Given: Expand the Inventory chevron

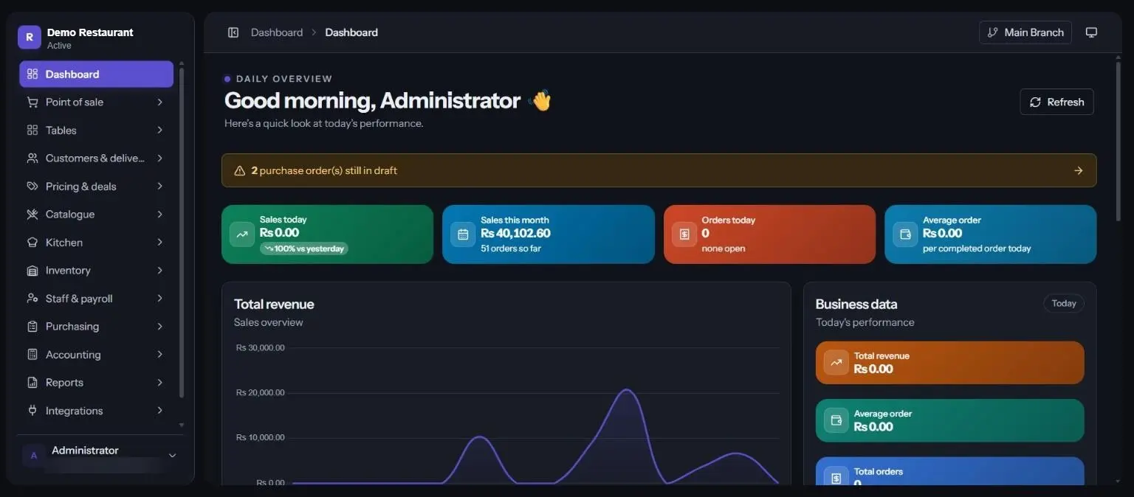Looking at the screenshot, I should [x=159, y=271].
